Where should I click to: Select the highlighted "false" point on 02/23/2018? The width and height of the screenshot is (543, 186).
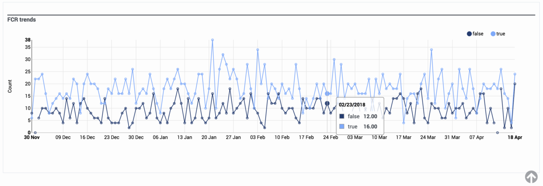327,103
